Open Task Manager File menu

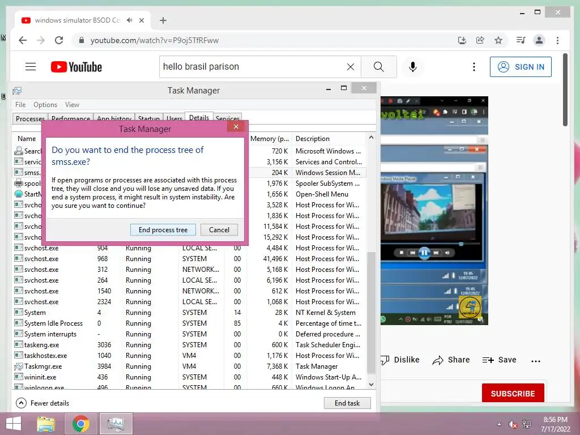[x=20, y=105]
